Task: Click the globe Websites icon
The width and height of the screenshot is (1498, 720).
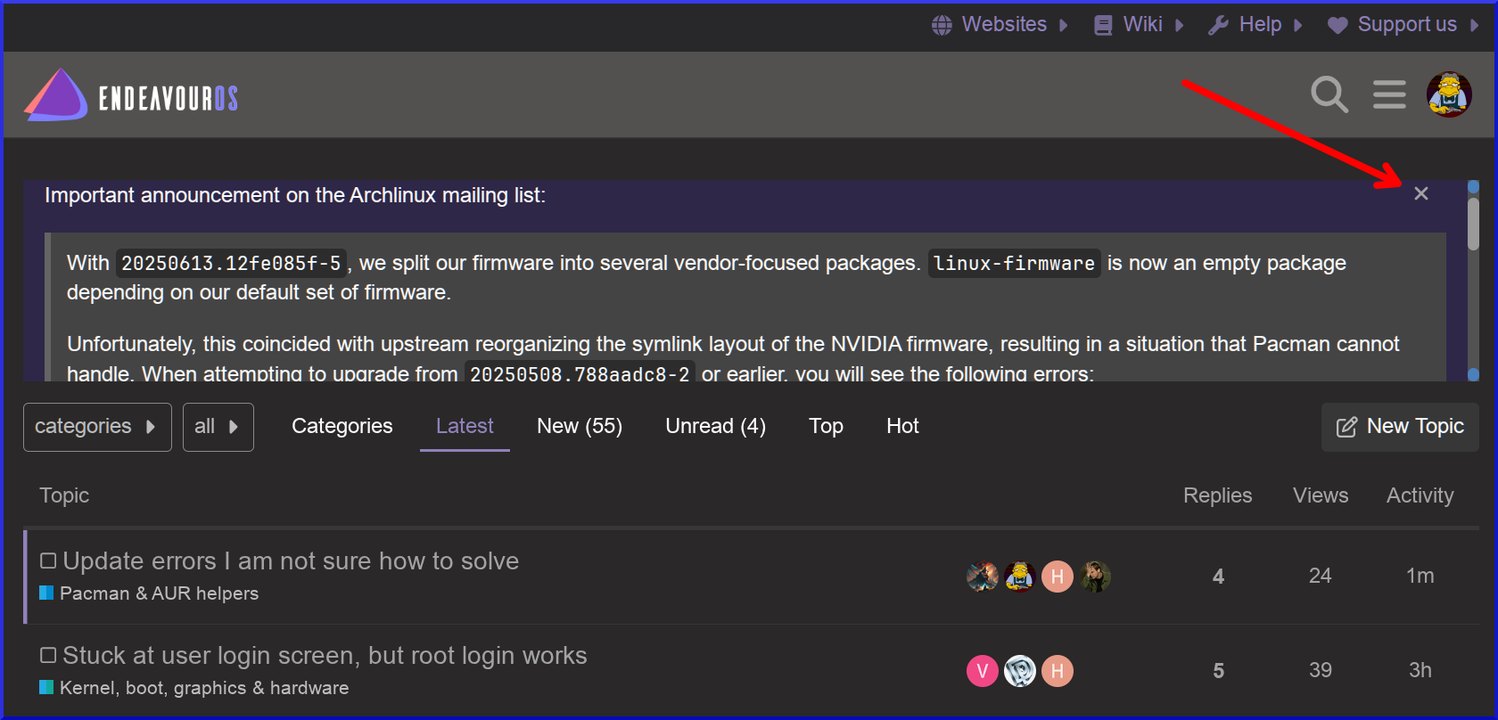Action: click(942, 25)
